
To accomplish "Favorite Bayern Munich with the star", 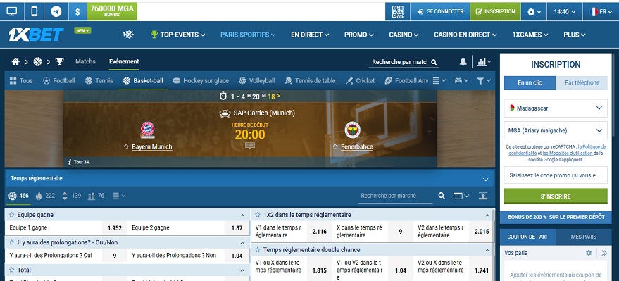I will coord(126,146).
